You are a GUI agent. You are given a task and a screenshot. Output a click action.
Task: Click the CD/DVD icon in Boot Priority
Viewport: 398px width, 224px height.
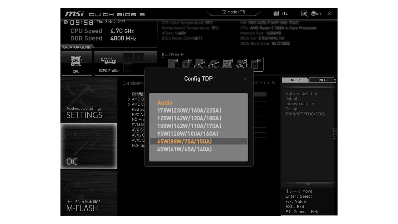(x=186, y=63)
